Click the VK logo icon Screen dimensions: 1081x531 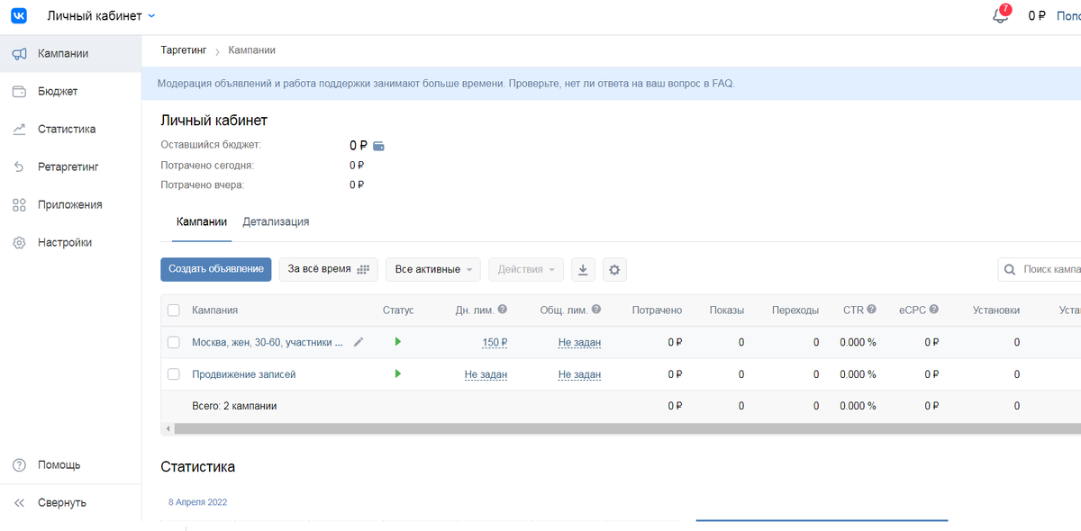click(19, 15)
